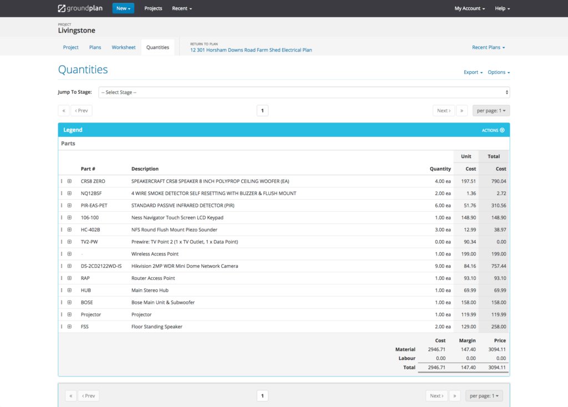Screen dimensions: 568x407
Task: Open the Projects menu in the top bar
Action: click(x=153, y=8)
